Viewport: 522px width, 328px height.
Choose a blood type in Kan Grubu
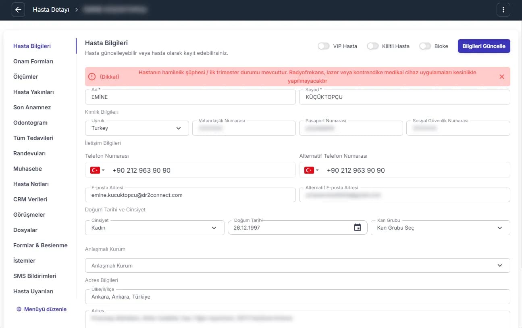pyautogui.click(x=440, y=228)
